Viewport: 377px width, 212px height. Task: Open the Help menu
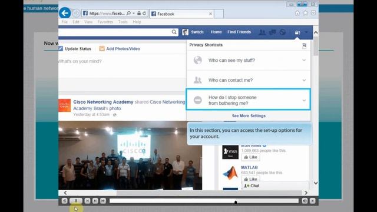(x=137, y=22)
